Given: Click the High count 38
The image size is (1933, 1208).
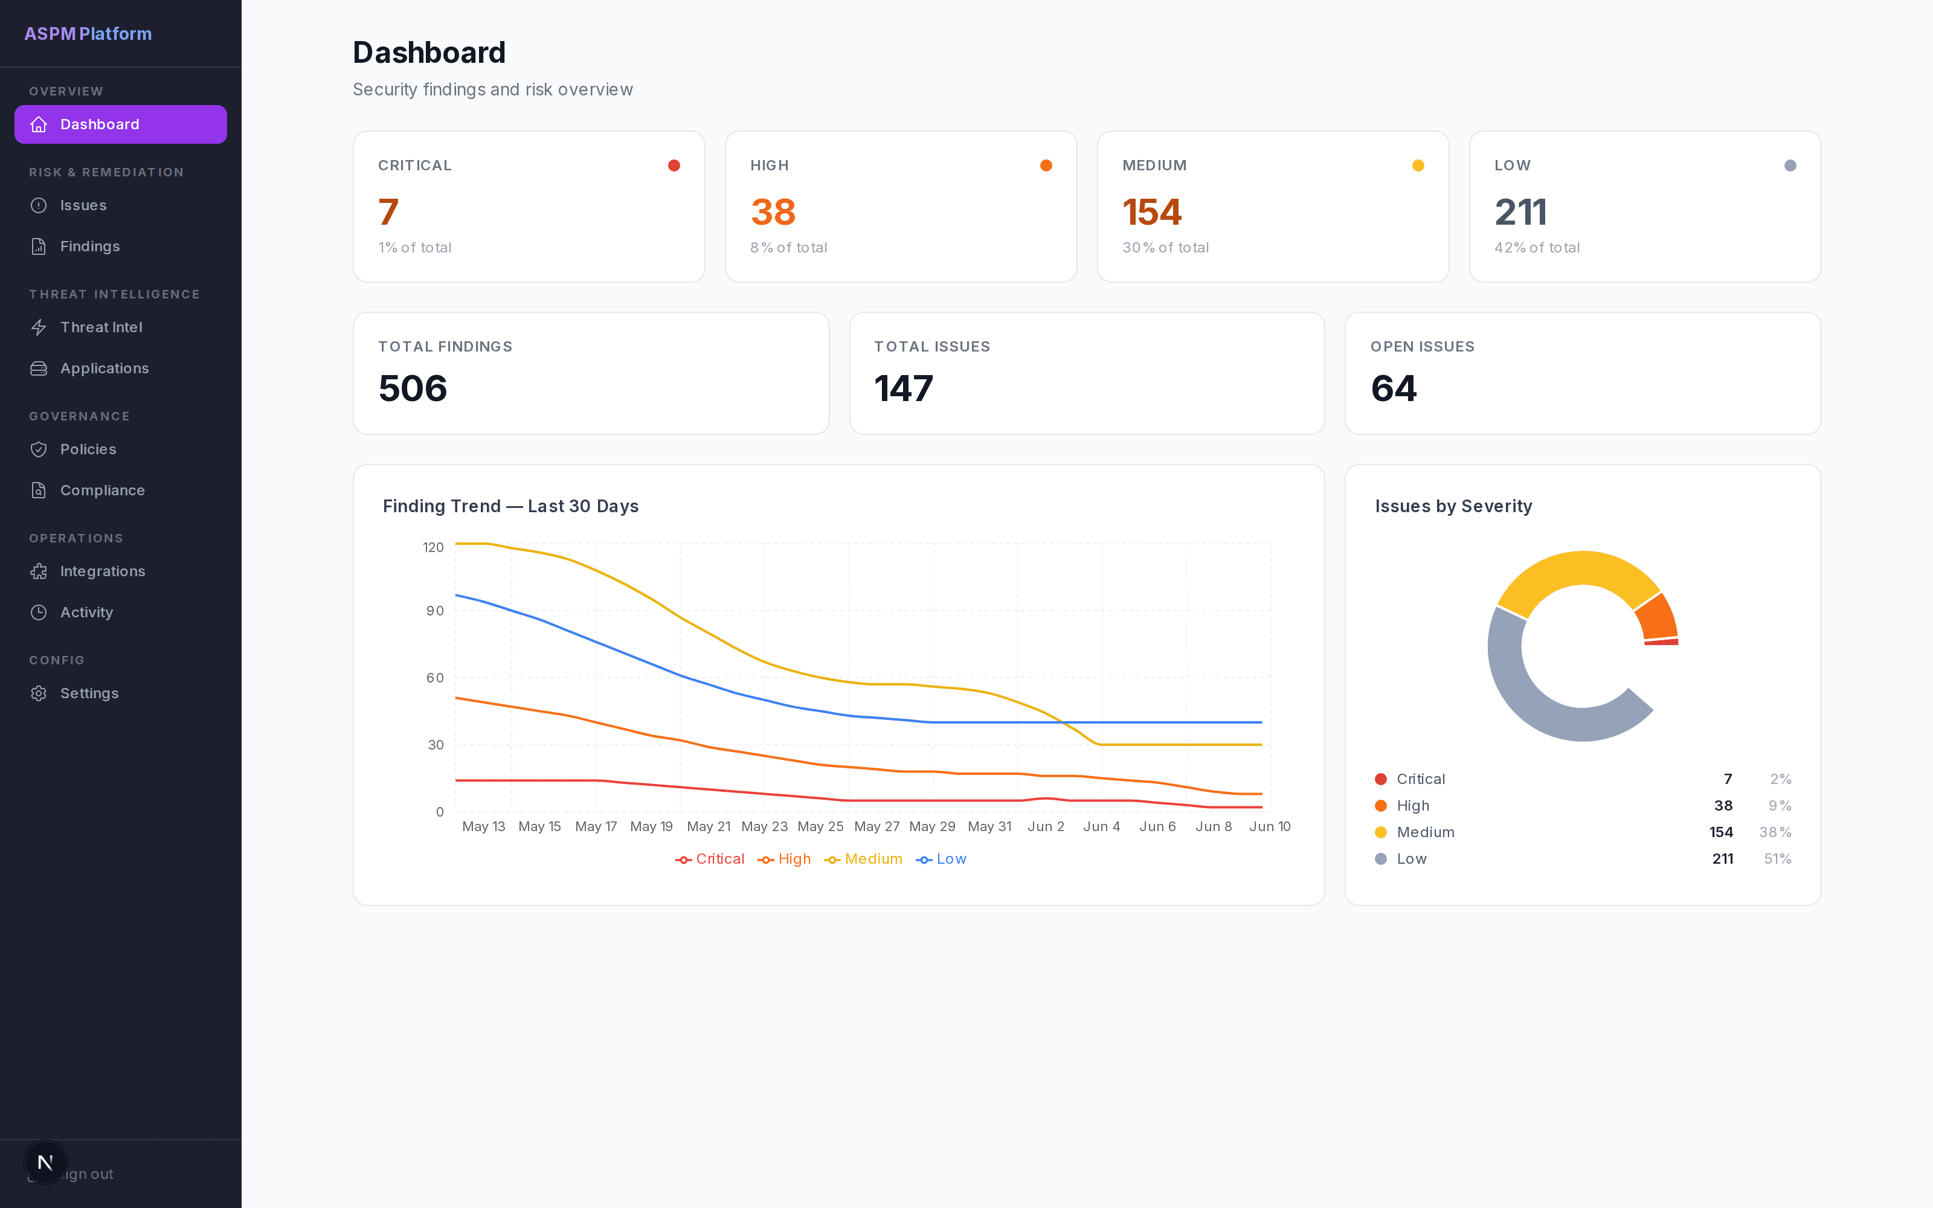Looking at the screenshot, I should click(x=773, y=212).
